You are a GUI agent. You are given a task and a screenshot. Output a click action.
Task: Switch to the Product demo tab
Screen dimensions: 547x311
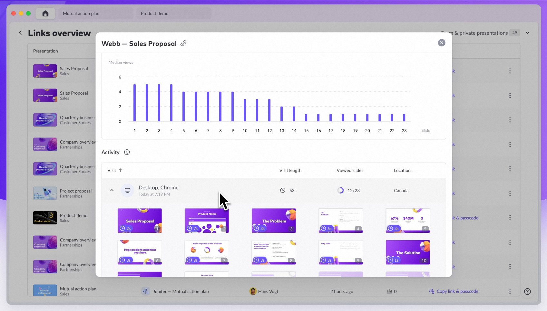174,14
